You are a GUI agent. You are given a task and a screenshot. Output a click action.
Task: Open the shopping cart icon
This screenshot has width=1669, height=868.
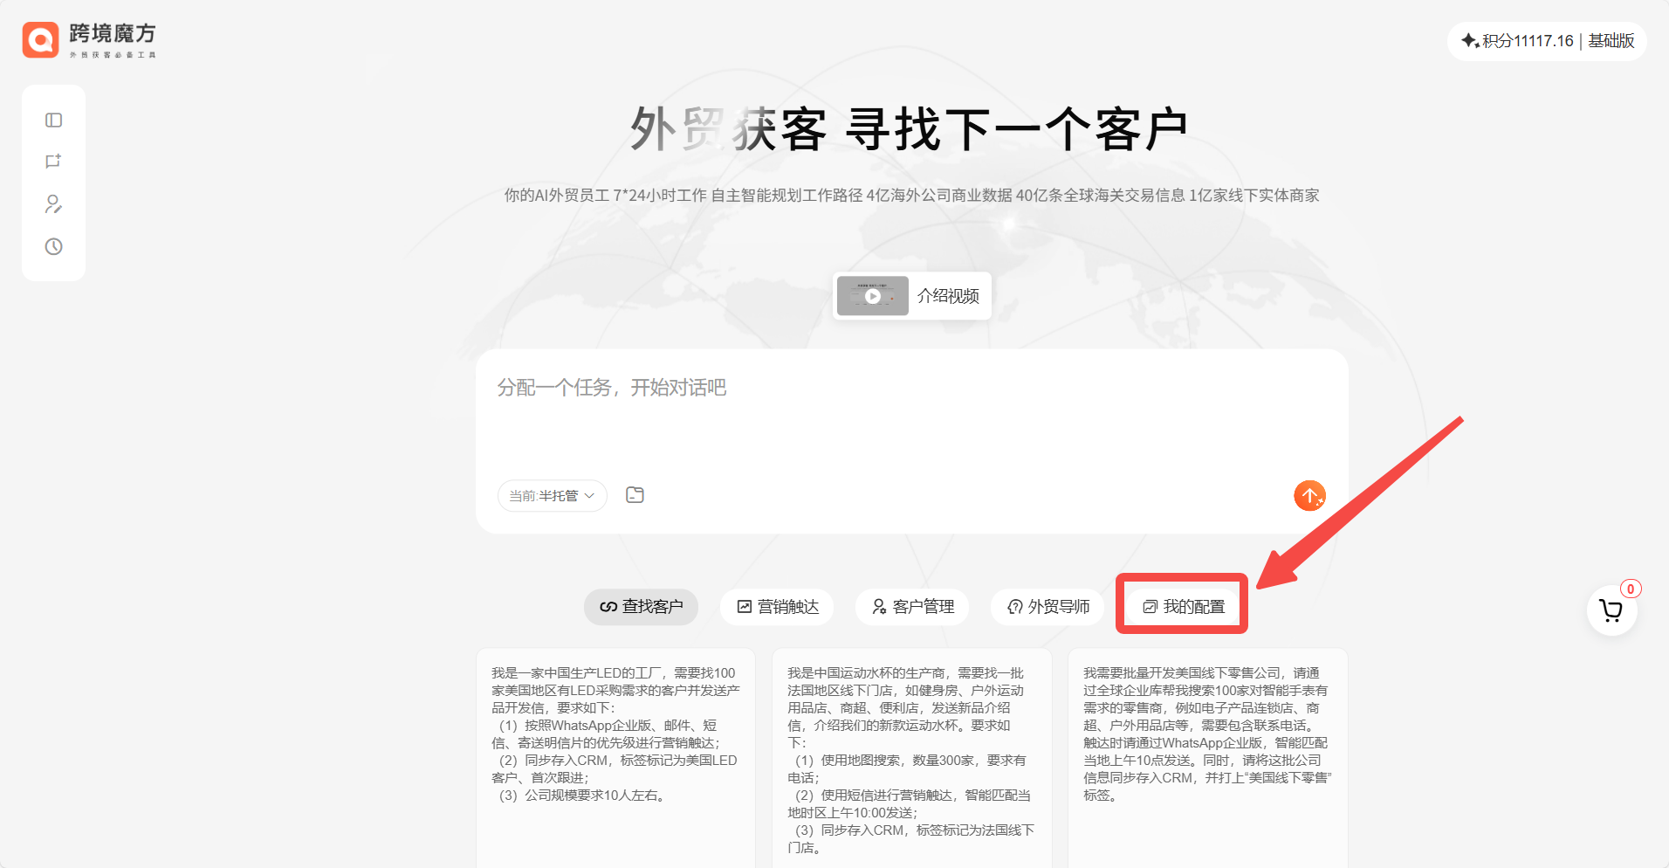click(1611, 610)
